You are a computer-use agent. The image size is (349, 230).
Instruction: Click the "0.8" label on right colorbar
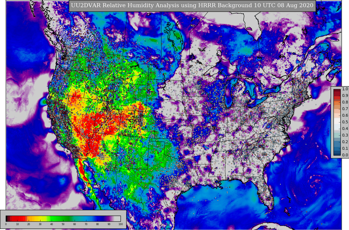pyautogui.click(x=345, y=102)
